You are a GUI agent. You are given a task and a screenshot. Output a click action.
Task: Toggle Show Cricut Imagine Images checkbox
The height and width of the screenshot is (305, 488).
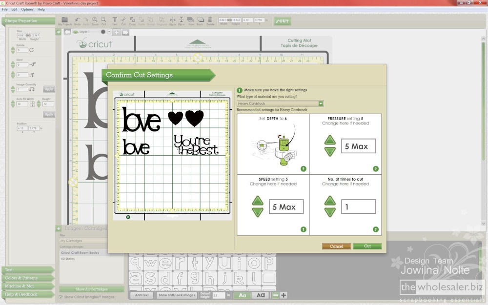(x=61, y=297)
